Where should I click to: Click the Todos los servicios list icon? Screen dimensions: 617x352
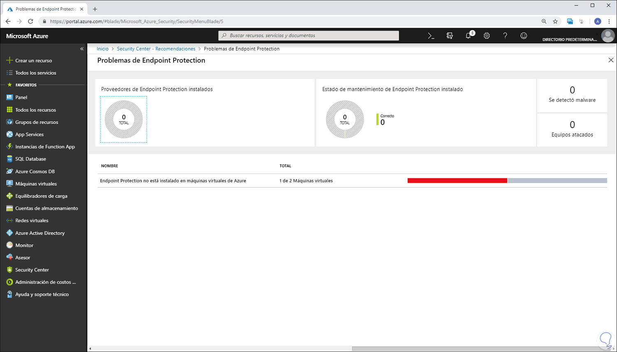pyautogui.click(x=9, y=73)
